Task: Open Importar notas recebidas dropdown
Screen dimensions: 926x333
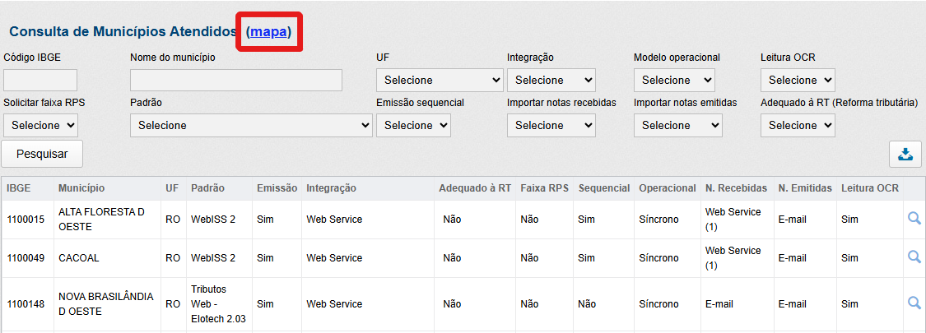Action: point(551,126)
